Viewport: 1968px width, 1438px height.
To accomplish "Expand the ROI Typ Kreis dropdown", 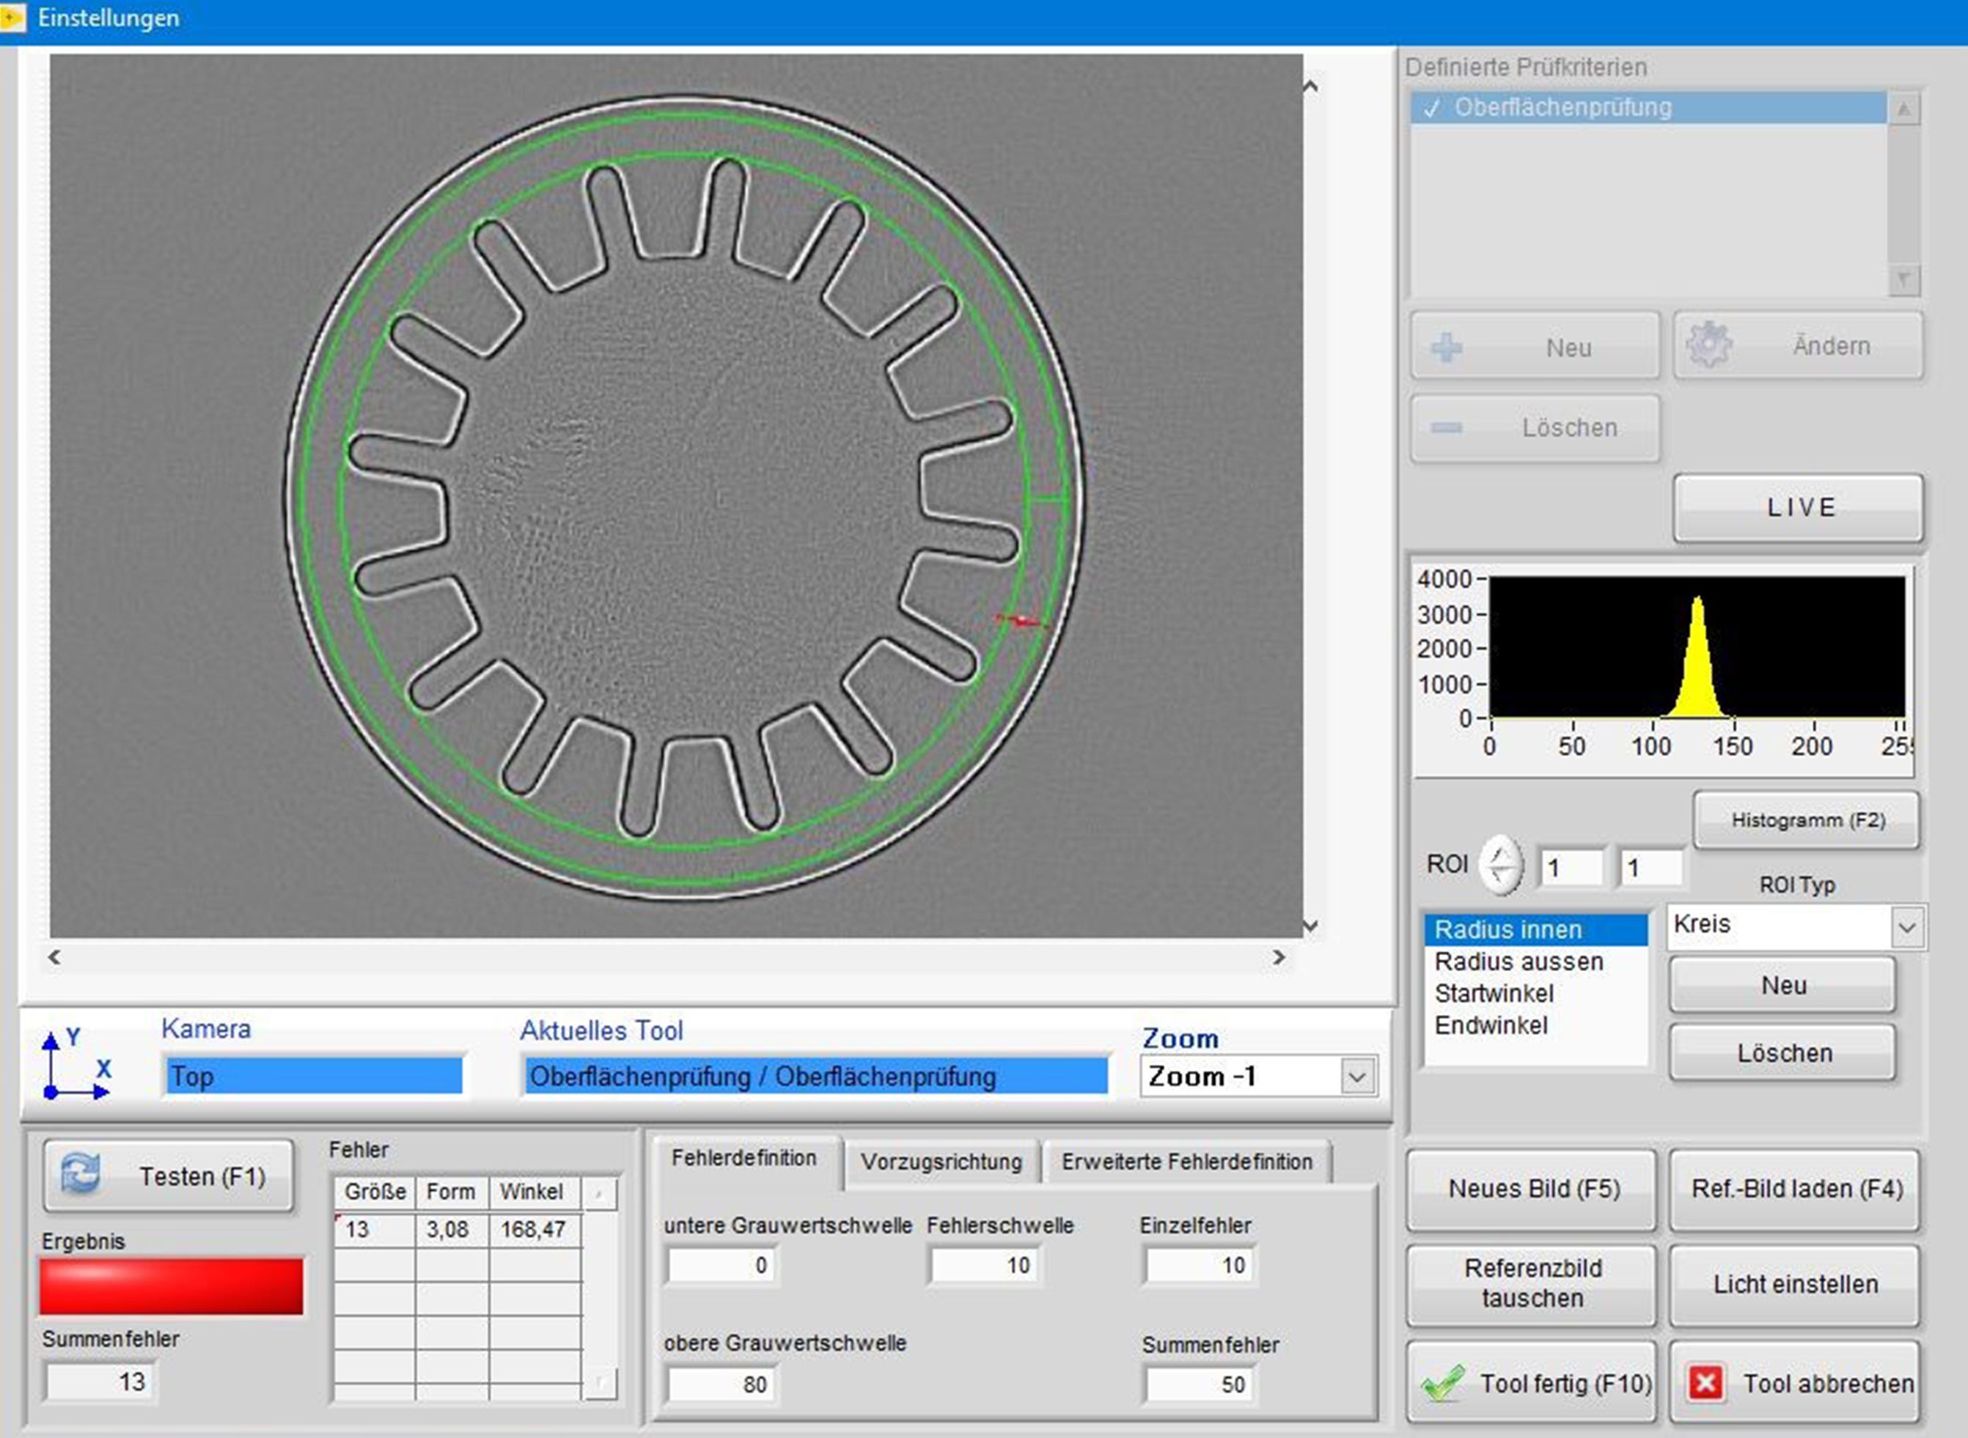I will [x=1906, y=926].
